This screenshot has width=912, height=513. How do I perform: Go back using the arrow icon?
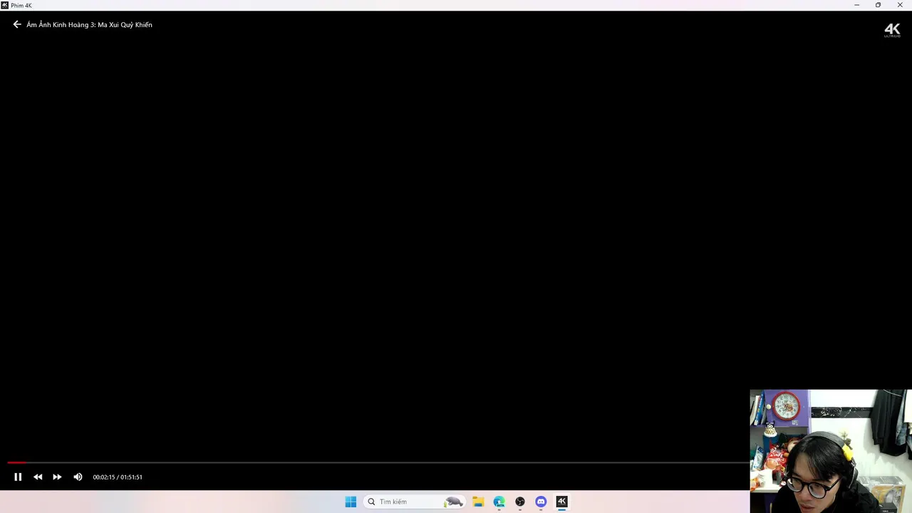coord(17,24)
